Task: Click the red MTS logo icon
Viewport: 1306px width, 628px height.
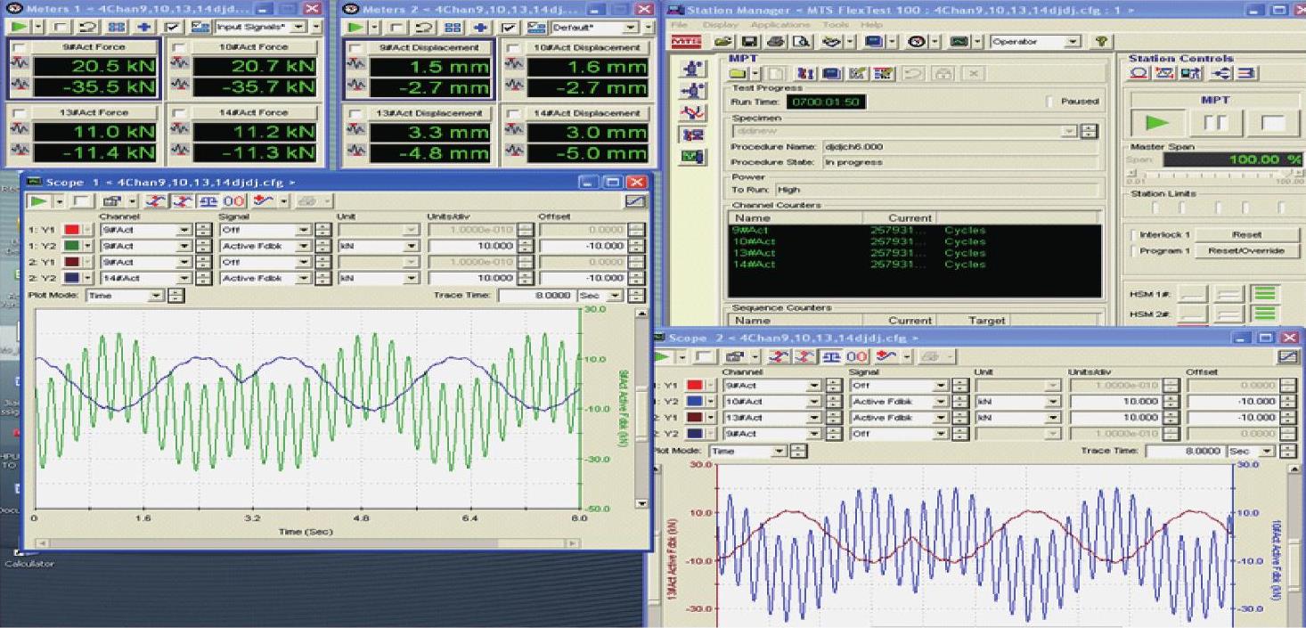Action: (686, 42)
